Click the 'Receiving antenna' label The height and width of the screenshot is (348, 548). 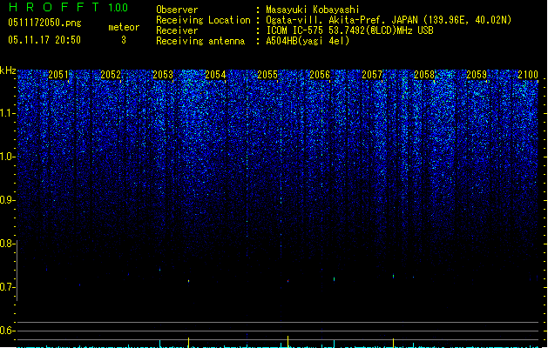pos(200,41)
